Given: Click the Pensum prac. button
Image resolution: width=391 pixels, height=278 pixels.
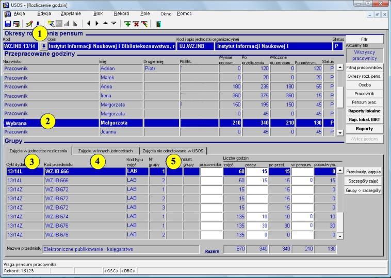Looking at the screenshot, I should (364, 102).
